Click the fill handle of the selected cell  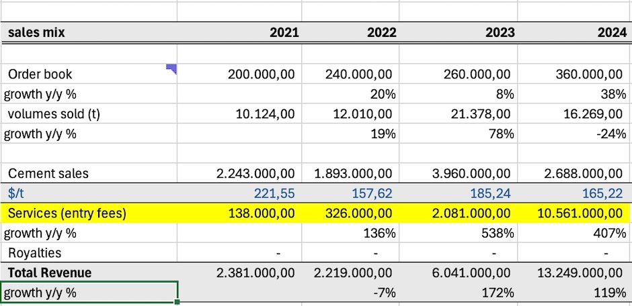pyautogui.click(x=177, y=301)
